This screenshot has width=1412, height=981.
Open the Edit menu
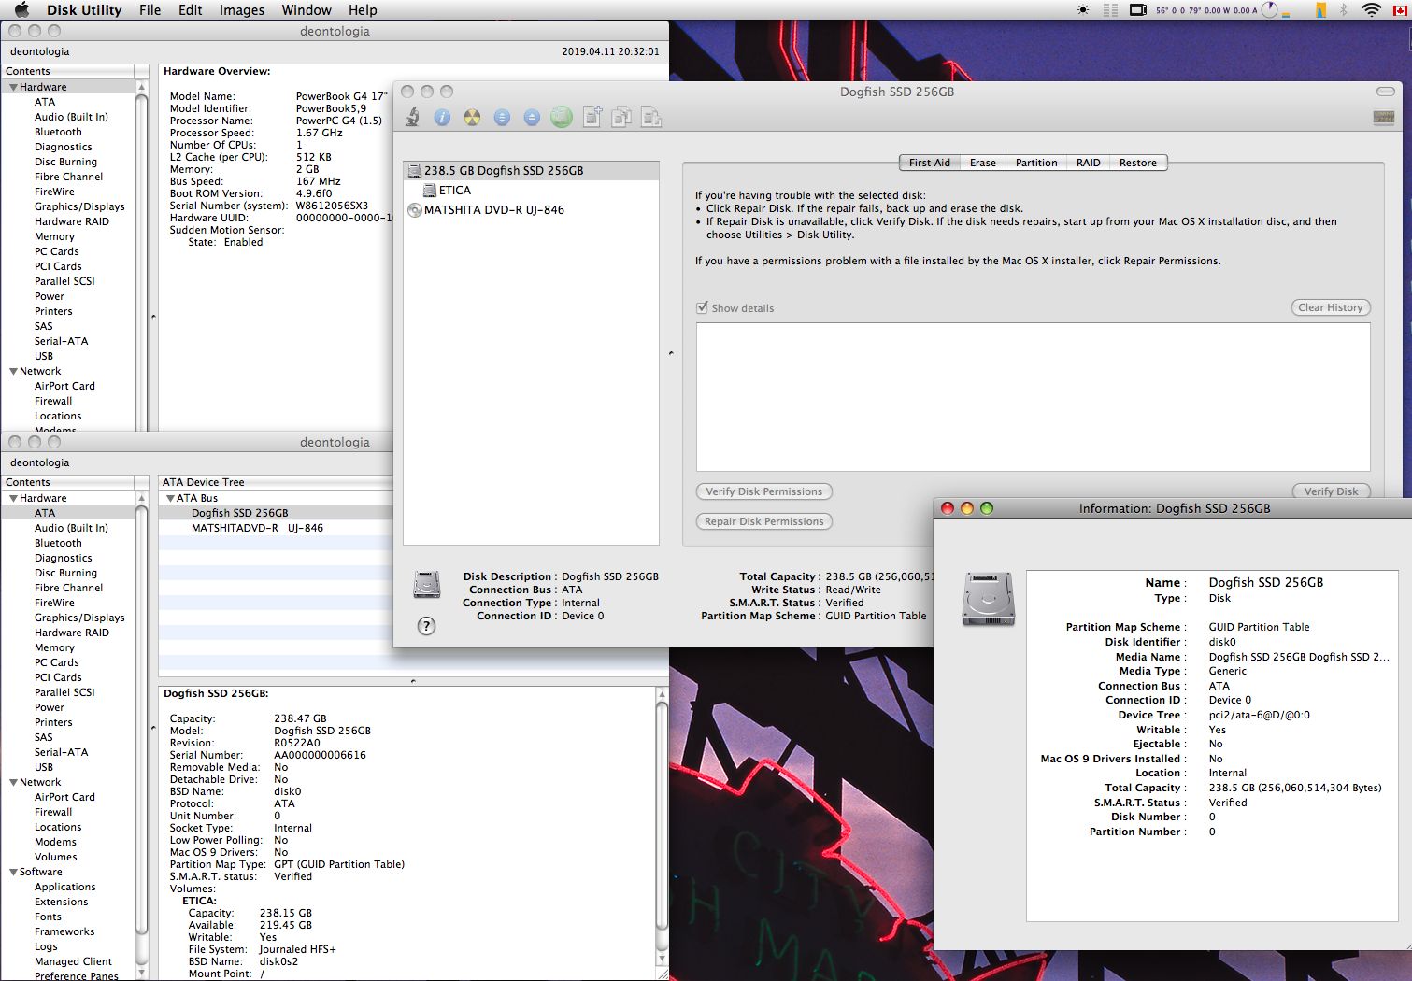pyautogui.click(x=190, y=10)
